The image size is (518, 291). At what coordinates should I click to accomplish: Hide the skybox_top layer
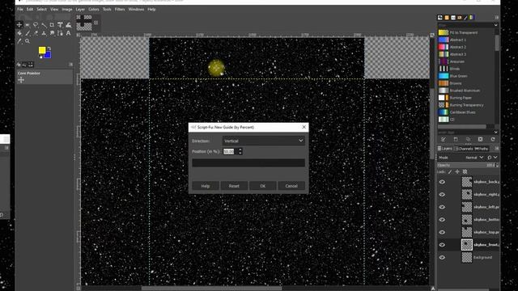[442, 232]
